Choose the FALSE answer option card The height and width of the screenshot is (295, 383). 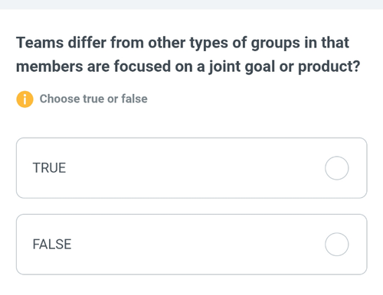[191, 245]
